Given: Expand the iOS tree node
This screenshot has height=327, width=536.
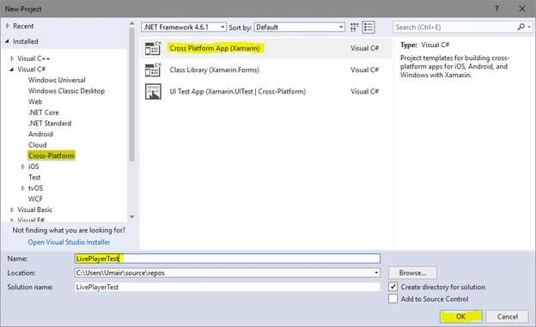Looking at the screenshot, I should pyautogui.click(x=23, y=167).
